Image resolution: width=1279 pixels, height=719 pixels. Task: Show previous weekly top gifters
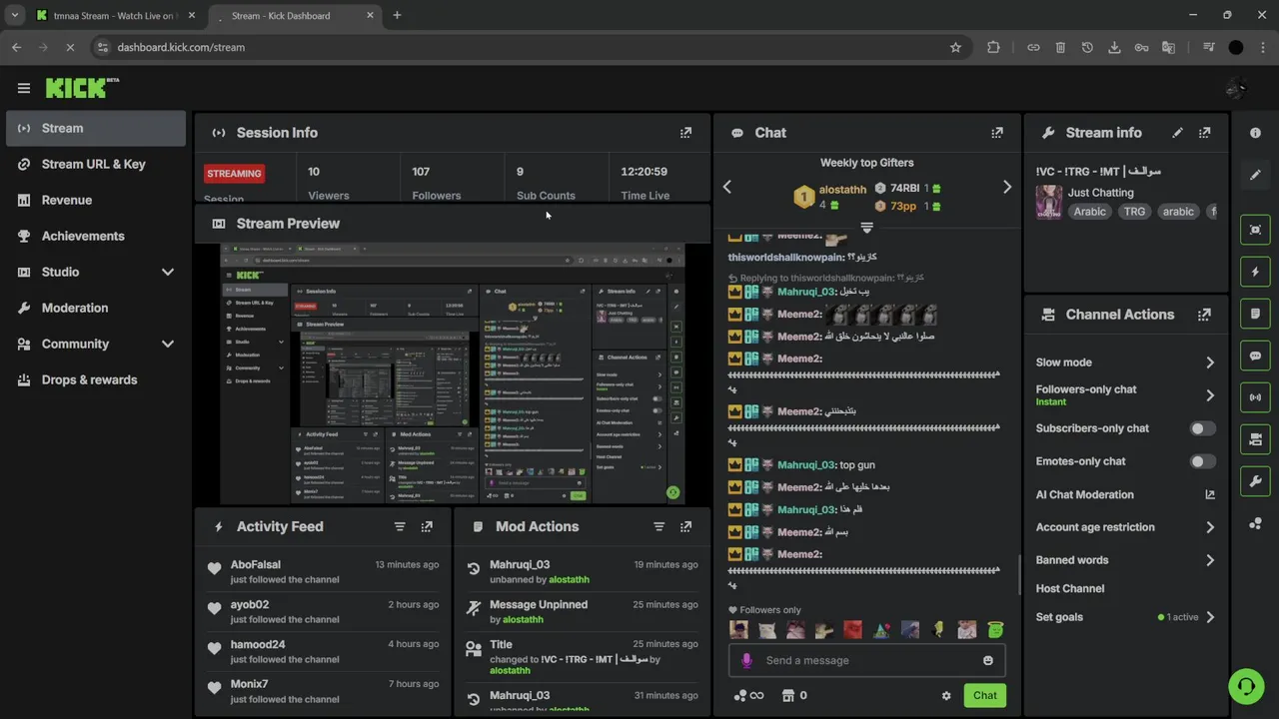[x=726, y=187]
